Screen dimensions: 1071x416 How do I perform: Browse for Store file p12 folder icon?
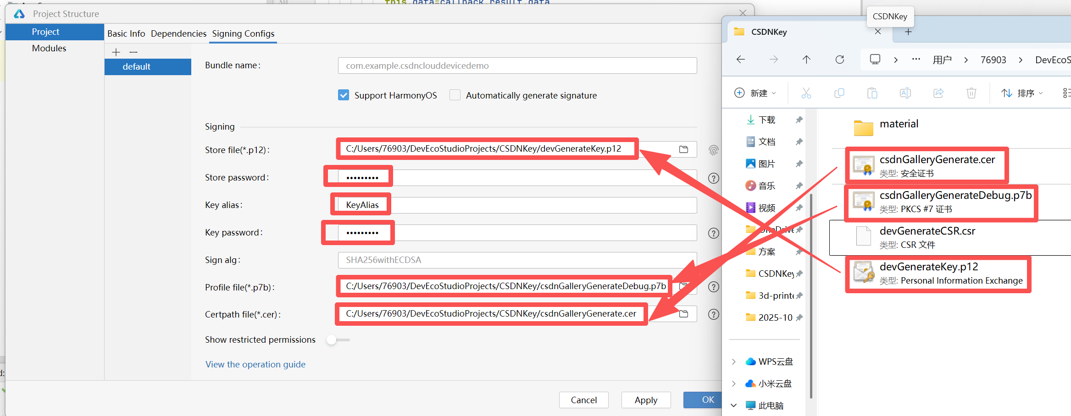(x=683, y=149)
